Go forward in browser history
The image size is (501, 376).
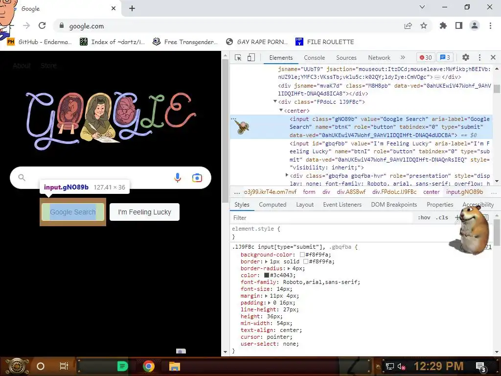(x=26, y=25)
